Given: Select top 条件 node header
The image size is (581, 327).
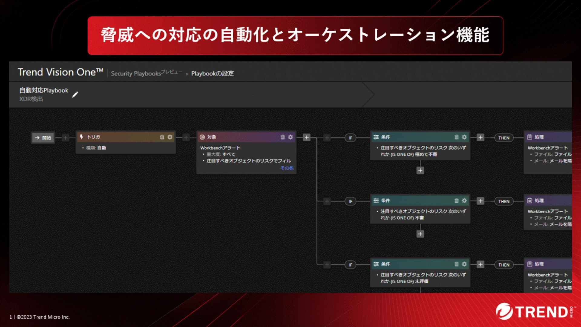Looking at the screenshot, I should [x=420, y=137].
